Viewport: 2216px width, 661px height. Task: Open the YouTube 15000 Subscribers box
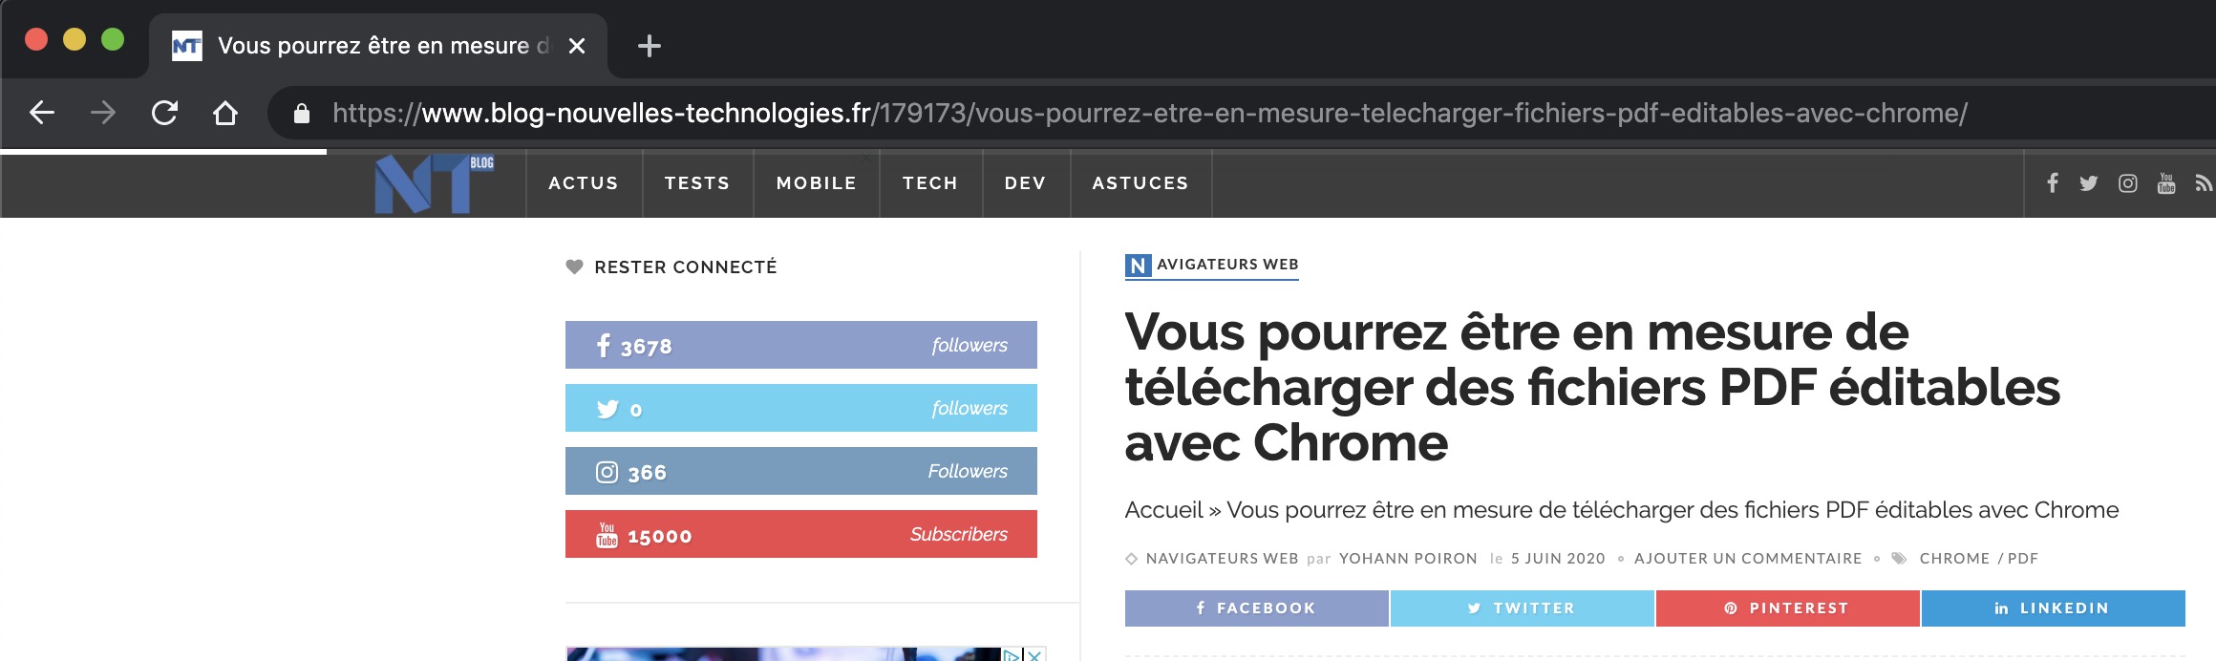[800, 534]
